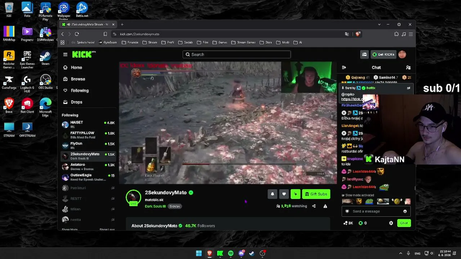The width and height of the screenshot is (461, 259).
Task: Open the dashboard icon beside Get KICKs
Action: click(x=364, y=54)
